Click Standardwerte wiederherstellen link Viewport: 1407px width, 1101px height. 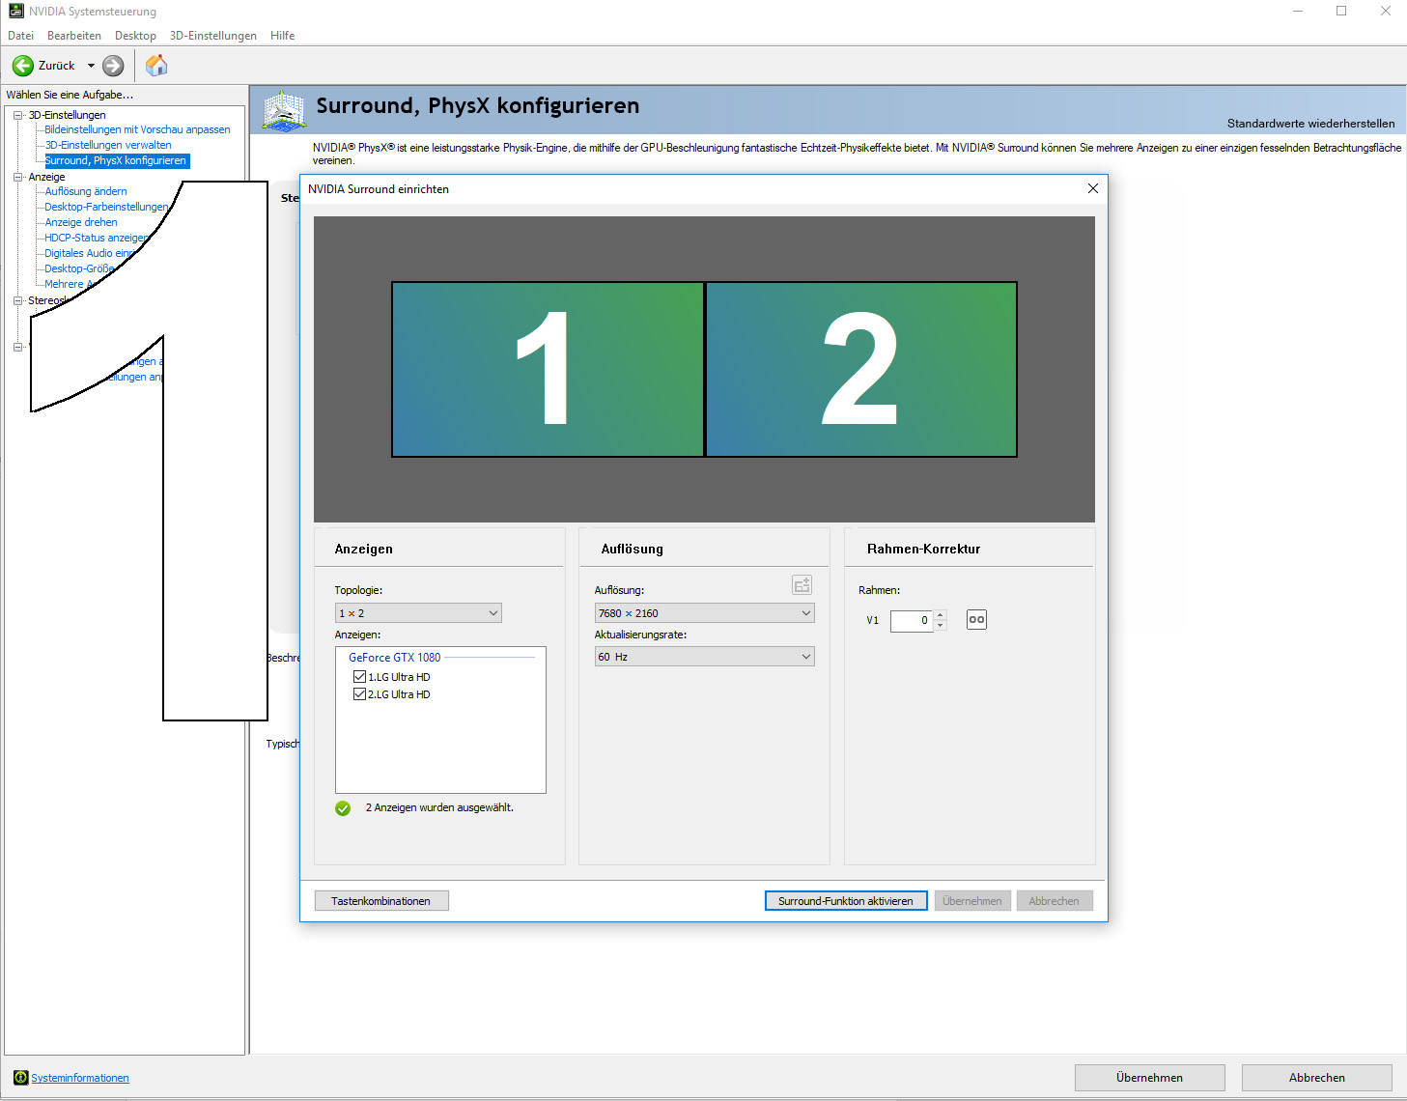tap(1311, 124)
